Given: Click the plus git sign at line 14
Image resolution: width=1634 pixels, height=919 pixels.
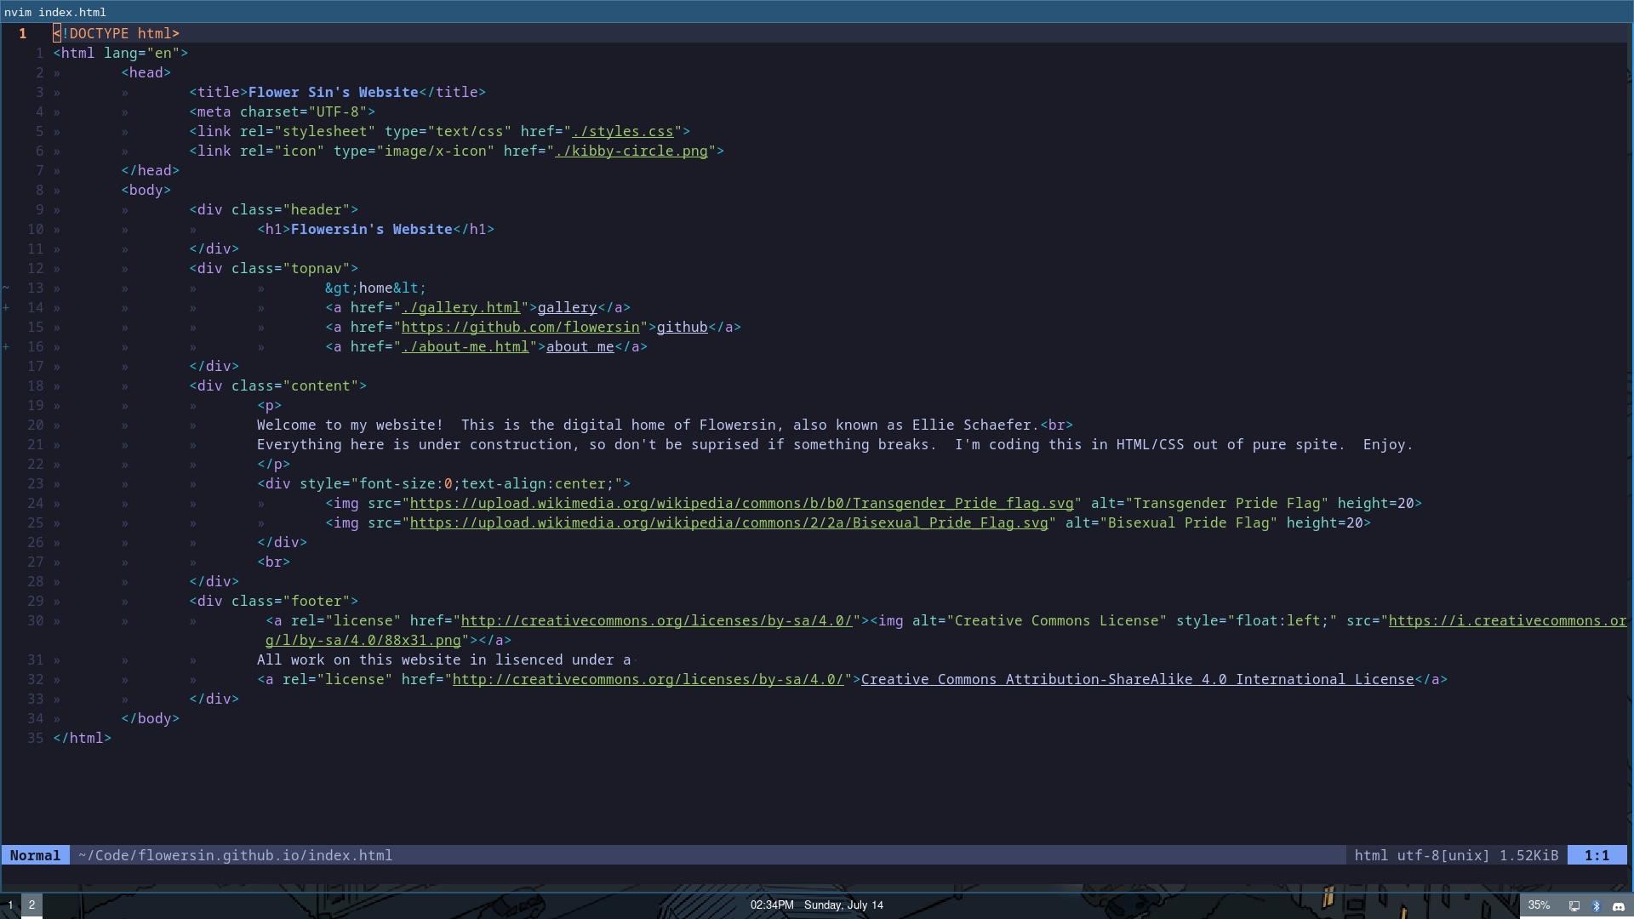Looking at the screenshot, I should 6,307.
